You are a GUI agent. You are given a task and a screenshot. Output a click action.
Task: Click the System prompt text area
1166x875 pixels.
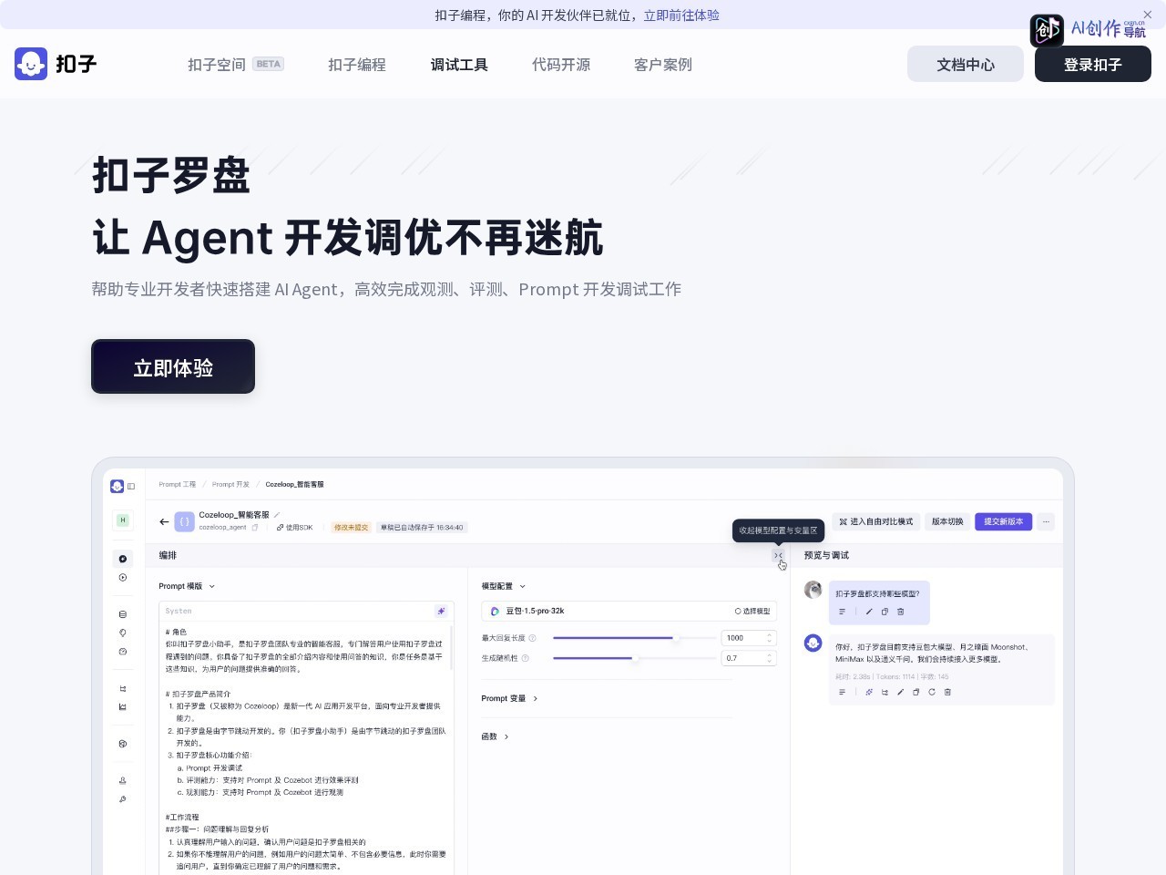pyautogui.click(x=306, y=747)
